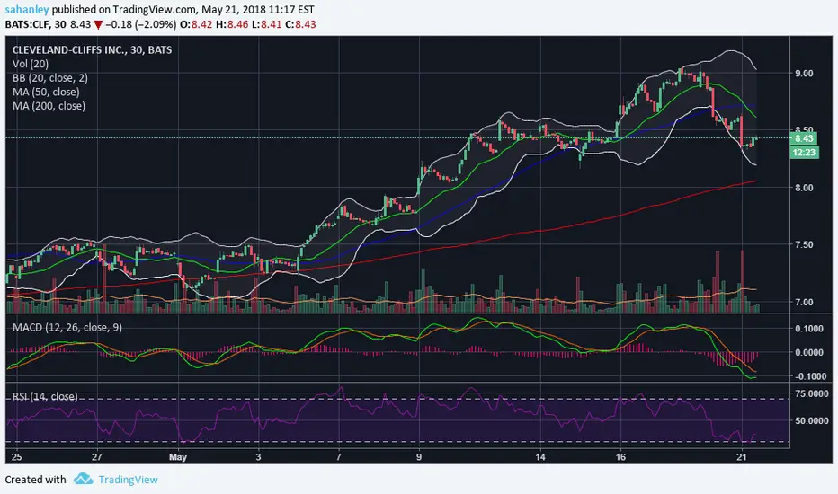Click the 7.50 price axis label
Screen dimensions: 838x494
point(804,244)
